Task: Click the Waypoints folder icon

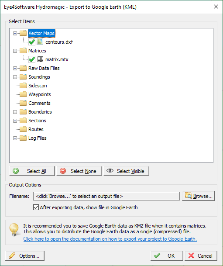Action: coord(23,94)
